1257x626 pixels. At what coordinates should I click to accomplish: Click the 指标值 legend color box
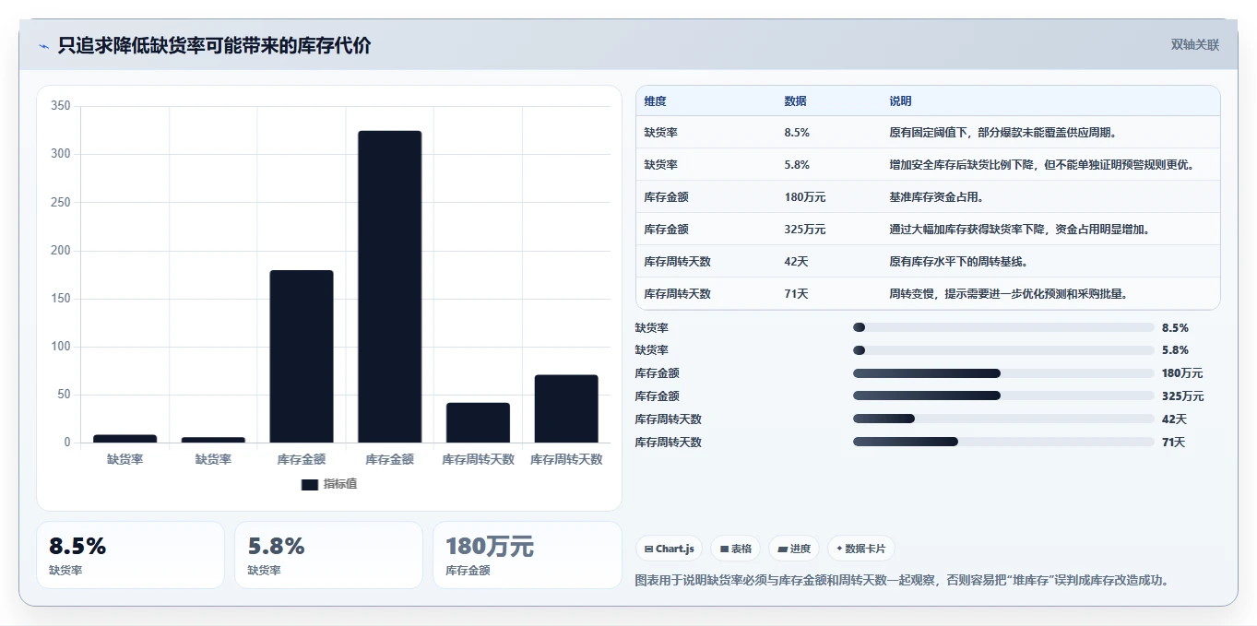coord(310,484)
